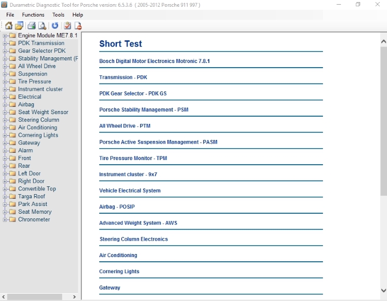Open the Help menu

click(x=78, y=15)
